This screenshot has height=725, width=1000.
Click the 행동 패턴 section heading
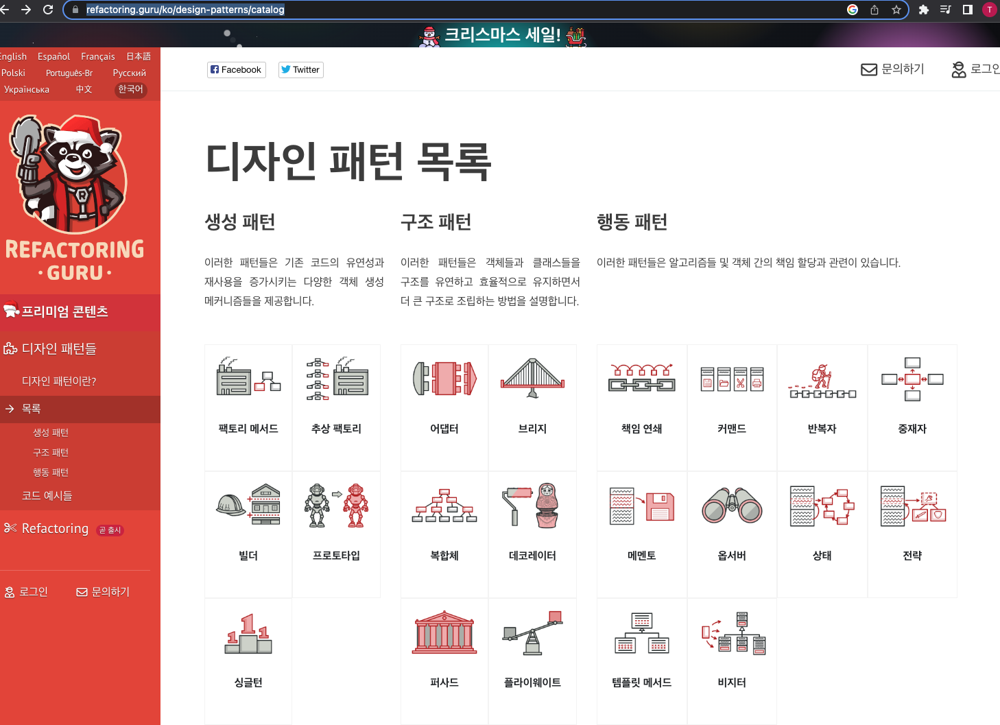tap(632, 222)
